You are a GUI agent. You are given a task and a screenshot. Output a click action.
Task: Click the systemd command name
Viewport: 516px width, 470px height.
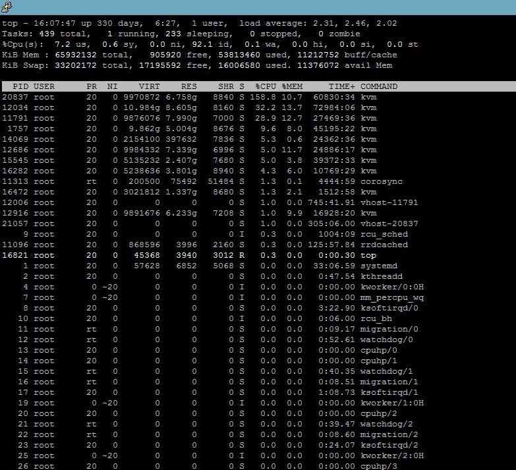379,266
